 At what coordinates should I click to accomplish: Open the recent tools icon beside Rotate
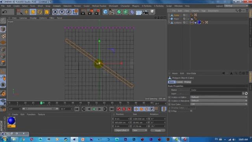tap(46, 12)
